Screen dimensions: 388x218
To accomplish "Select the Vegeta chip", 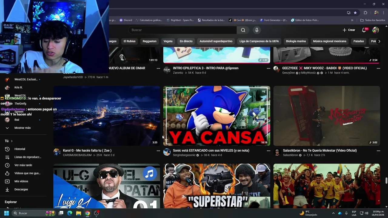I will 168,41.
